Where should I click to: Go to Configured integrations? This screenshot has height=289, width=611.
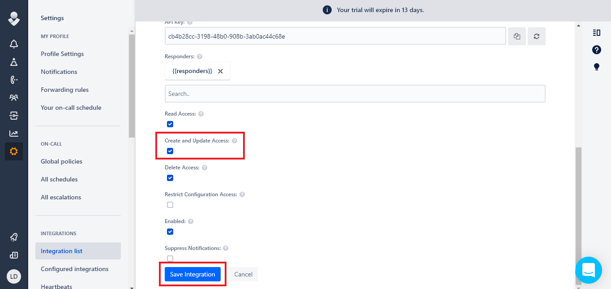click(74, 269)
